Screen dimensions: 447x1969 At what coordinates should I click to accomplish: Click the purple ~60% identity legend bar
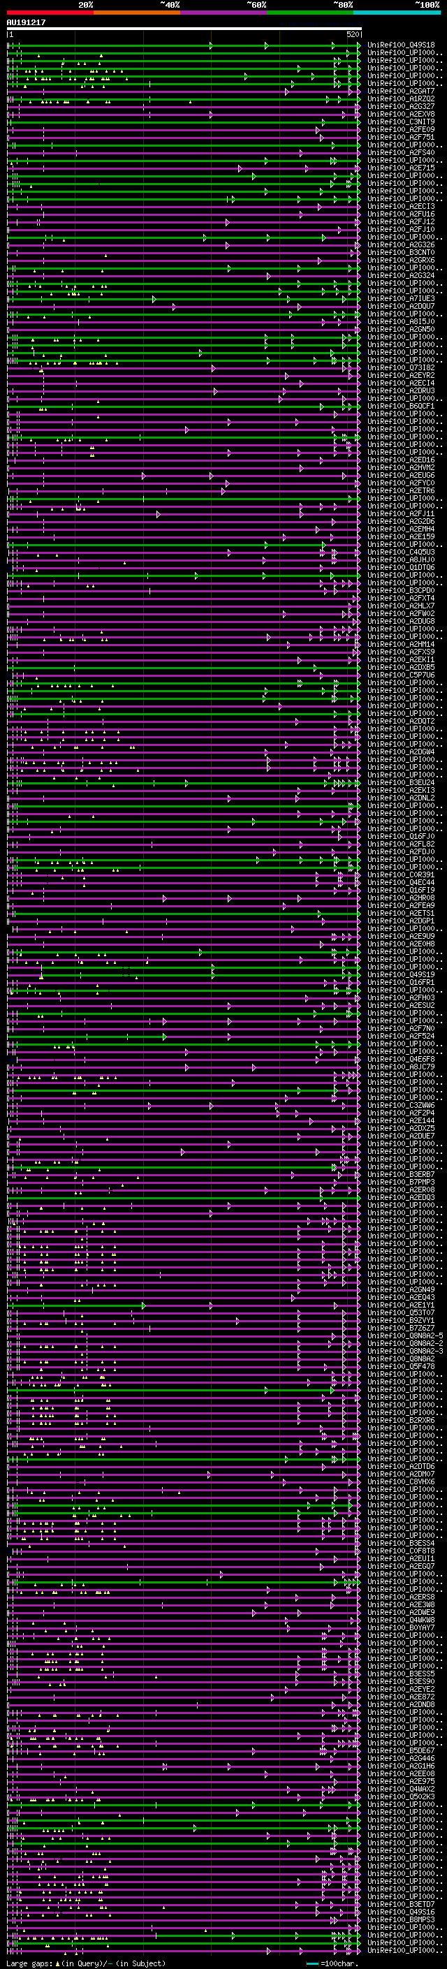(x=224, y=13)
